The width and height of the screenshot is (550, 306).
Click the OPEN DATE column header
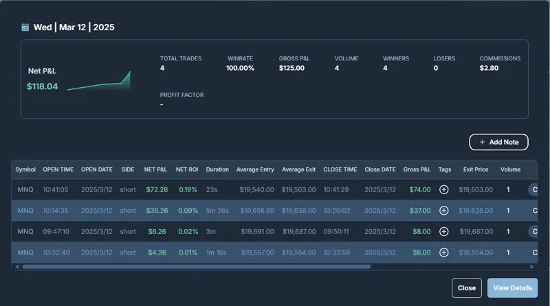(x=97, y=169)
